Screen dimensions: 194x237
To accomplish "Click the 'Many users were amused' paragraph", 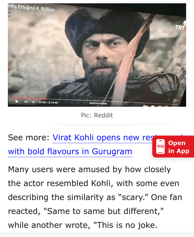I will pos(95,197).
